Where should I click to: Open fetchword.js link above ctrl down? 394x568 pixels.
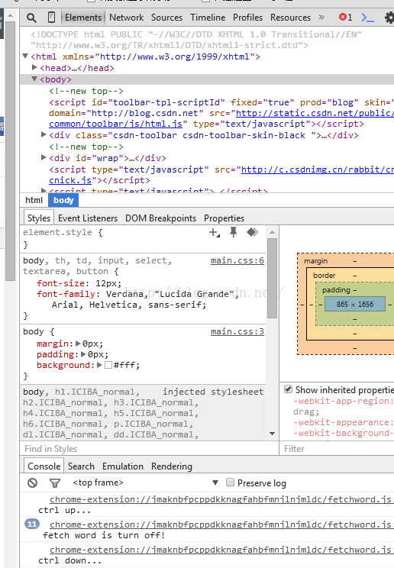coord(221,550)
